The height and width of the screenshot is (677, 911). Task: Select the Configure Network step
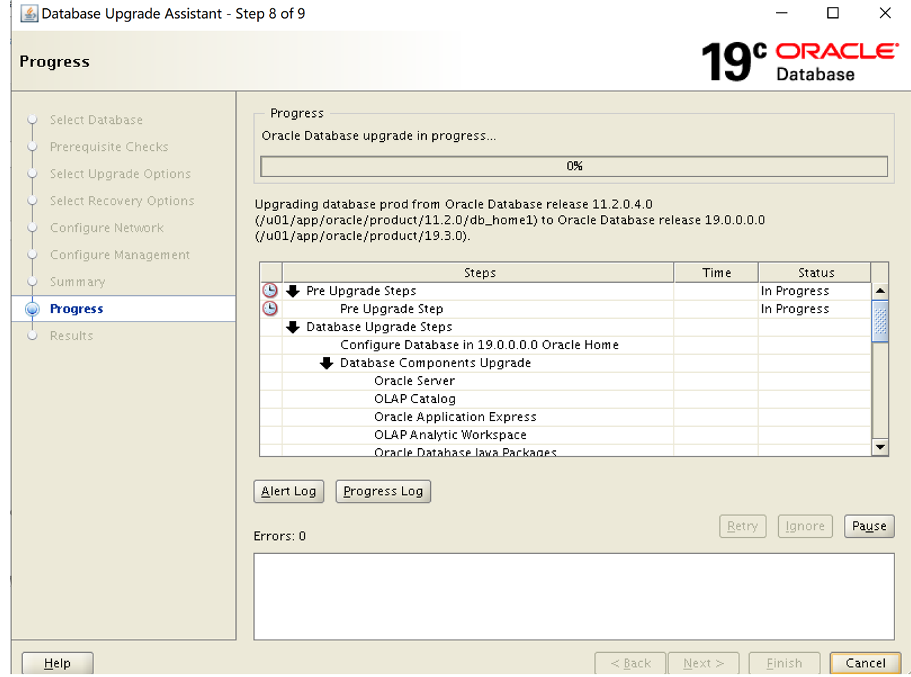107,228
